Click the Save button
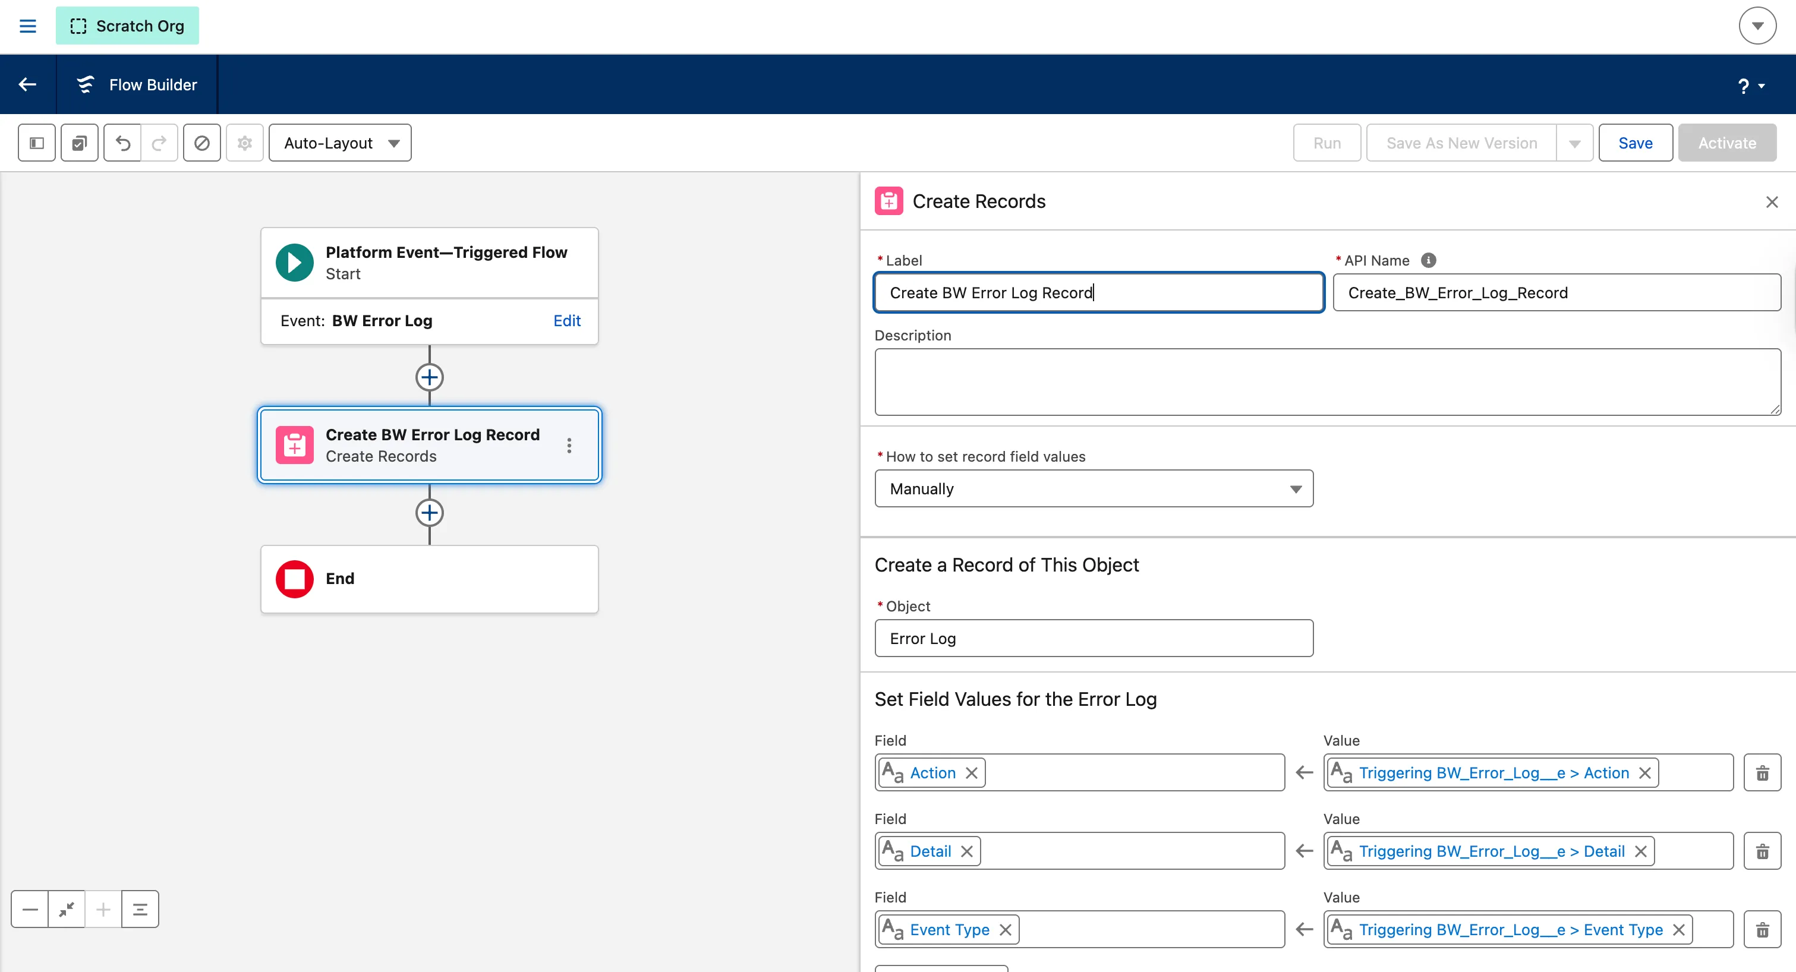The width and height of the screenshot is (1796, 972). pyautogui.click(x=1635, y=143)
